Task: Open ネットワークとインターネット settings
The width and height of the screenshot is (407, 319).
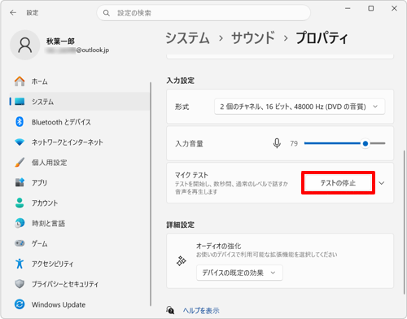Action: click(80, 142)
